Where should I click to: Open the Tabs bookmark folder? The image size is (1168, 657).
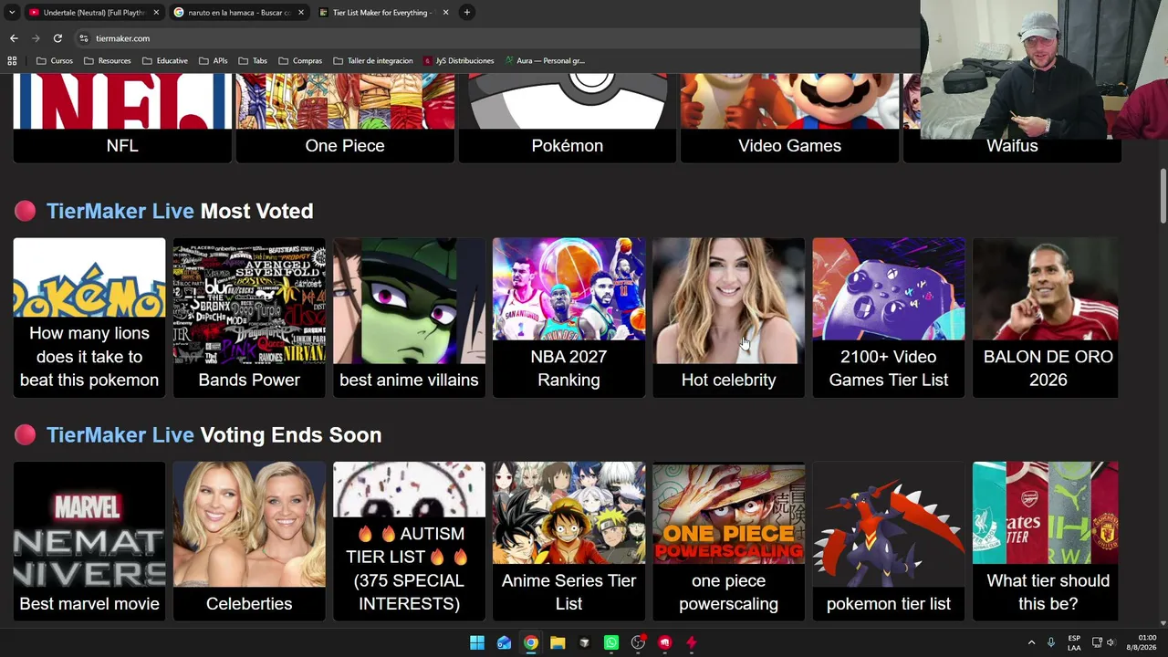point(253,61)
